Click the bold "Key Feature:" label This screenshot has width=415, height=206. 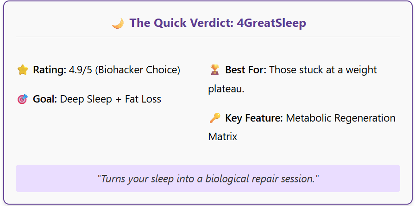(254, 118)
